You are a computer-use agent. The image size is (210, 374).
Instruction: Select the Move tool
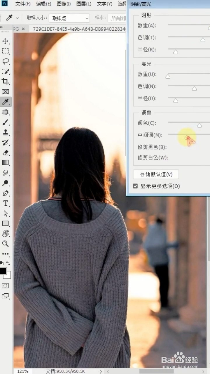pos(5,41)
